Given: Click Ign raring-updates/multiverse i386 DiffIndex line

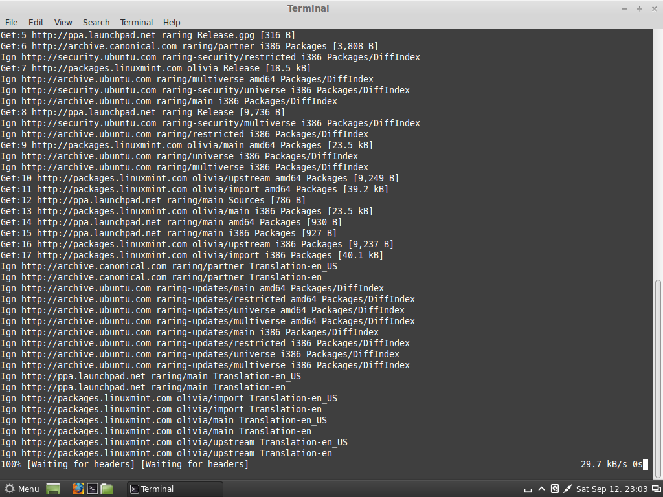Looking at the screenshot, I should 205,365.
